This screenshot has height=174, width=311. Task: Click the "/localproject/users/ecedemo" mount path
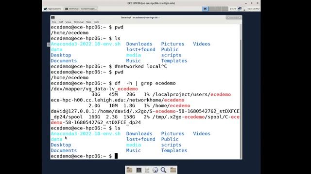tap(191, 95)
